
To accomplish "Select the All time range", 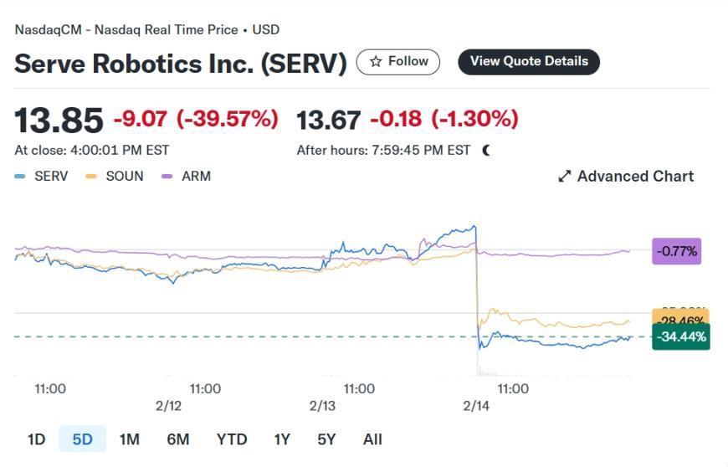I will click(x=372, y=439).
